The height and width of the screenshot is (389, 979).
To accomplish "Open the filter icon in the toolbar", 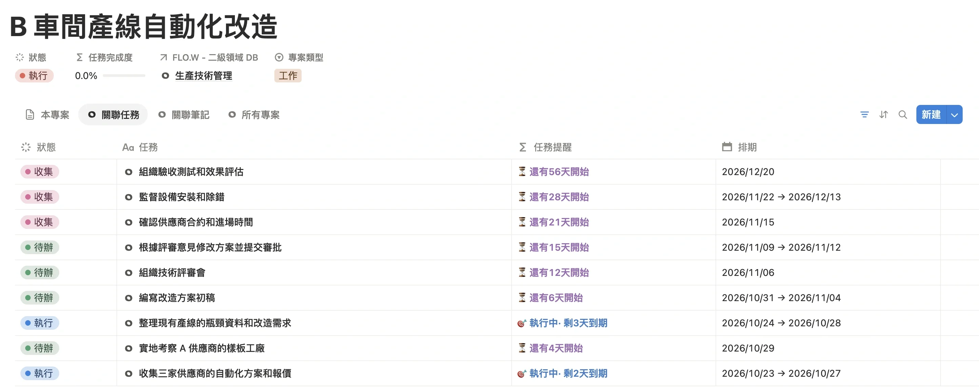I will (864, 114).
